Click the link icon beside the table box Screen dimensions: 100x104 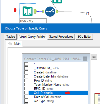tap(94, 57)
